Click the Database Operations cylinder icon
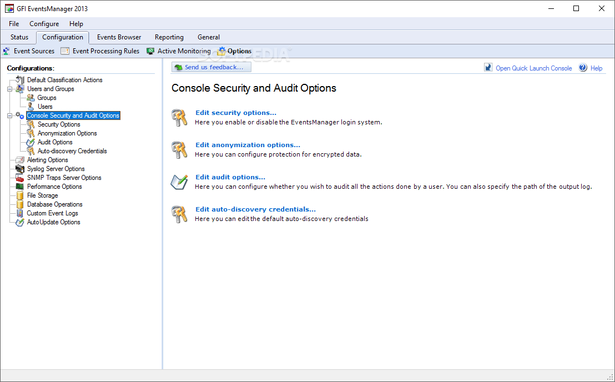Viewport: 615px width, 382px height. [19, 204]
